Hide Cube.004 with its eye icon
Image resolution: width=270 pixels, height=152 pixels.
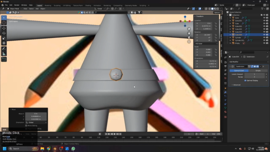tap(264, 35)
